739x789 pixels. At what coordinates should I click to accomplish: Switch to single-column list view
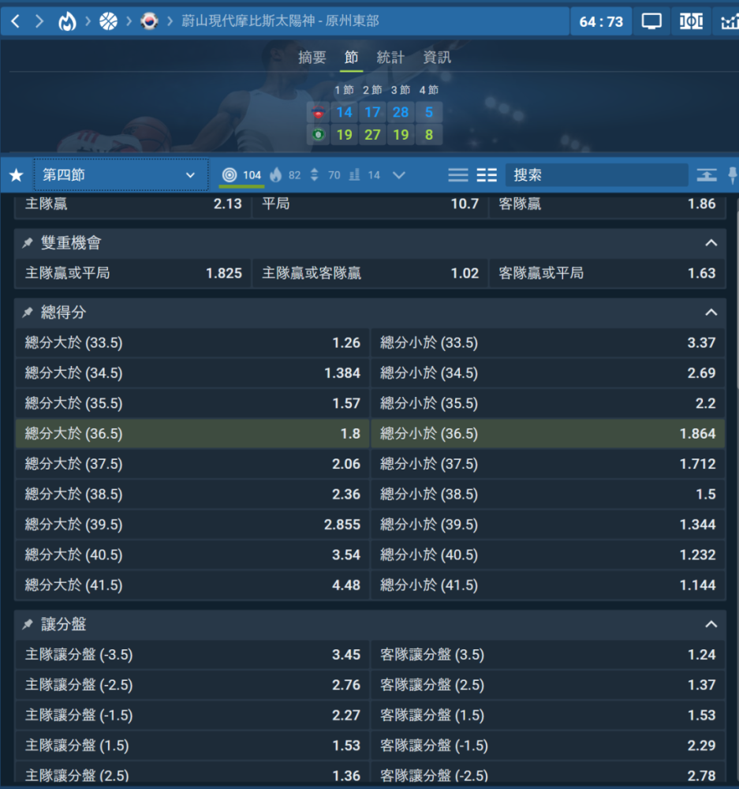coord(457,175)
